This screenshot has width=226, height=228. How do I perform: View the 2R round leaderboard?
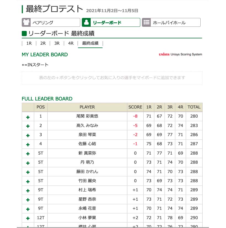tap(43, 43)
